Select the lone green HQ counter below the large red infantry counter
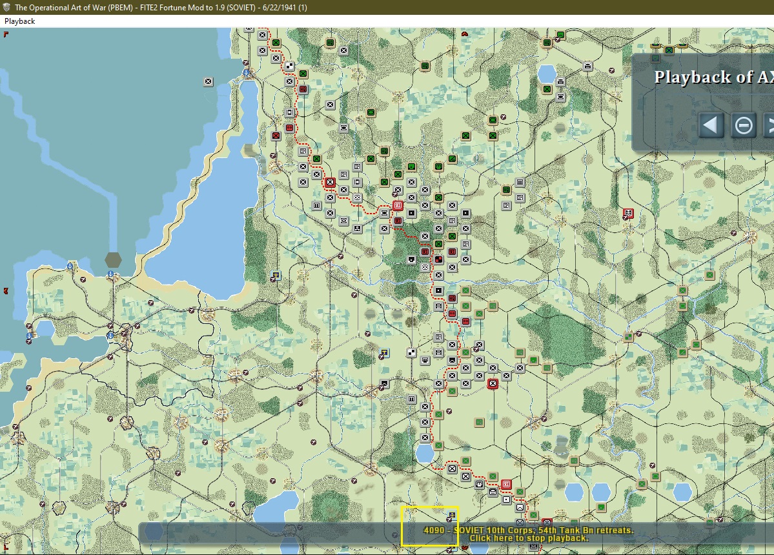The height and width of the screenshot is (555, 774). [479, 422]
